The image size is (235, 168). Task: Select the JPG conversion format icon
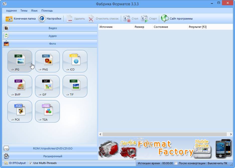[x=20, y=61]
